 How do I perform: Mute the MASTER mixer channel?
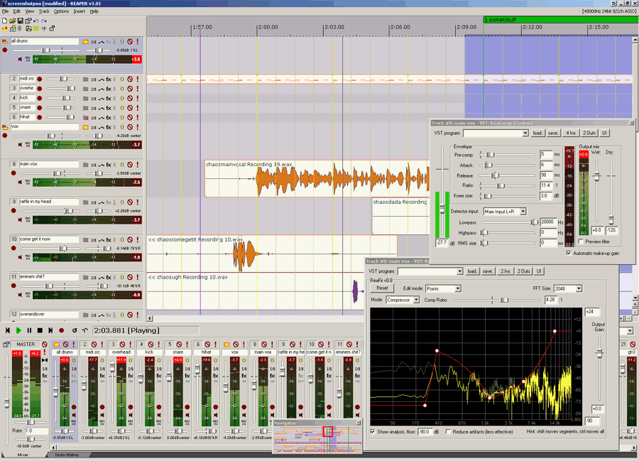tap(45, 345)
